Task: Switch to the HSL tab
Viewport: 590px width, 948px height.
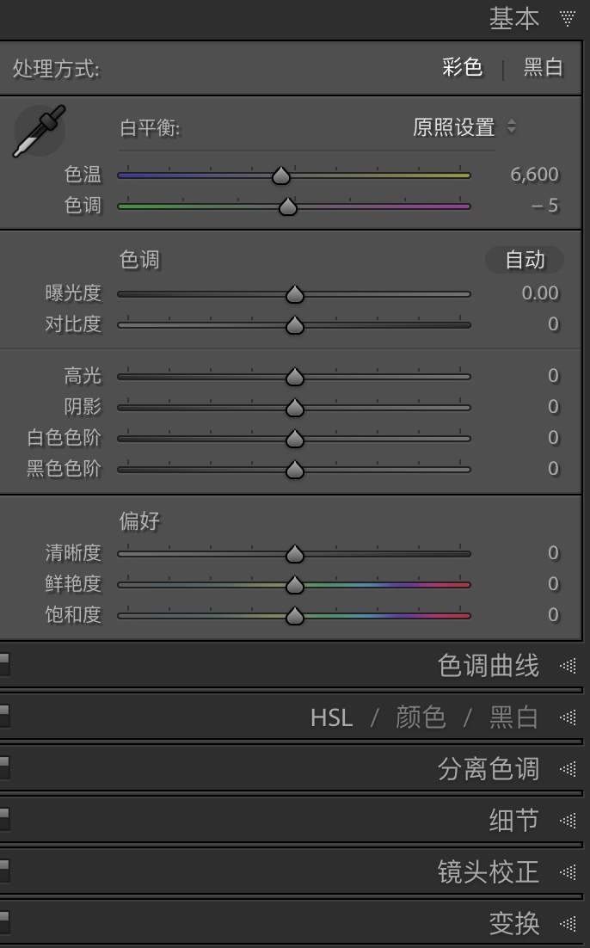Action: click(x=331, y=717)
